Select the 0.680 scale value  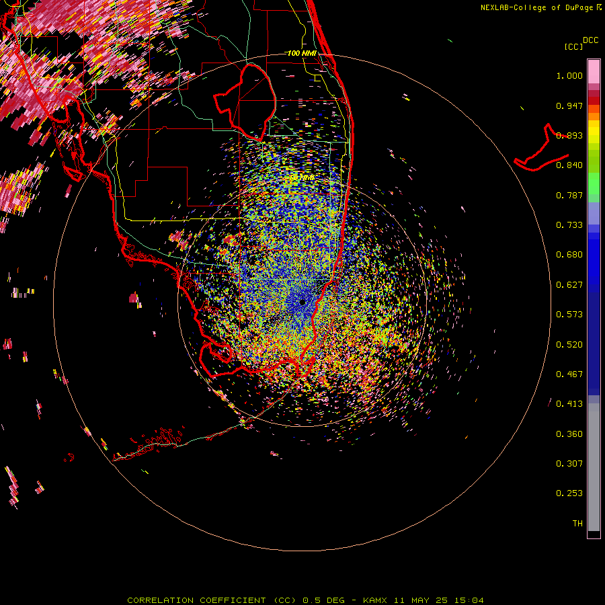coord(569,255)
